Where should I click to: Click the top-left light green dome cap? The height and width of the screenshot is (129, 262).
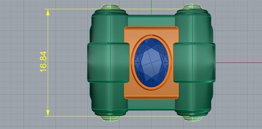(110, 6)
